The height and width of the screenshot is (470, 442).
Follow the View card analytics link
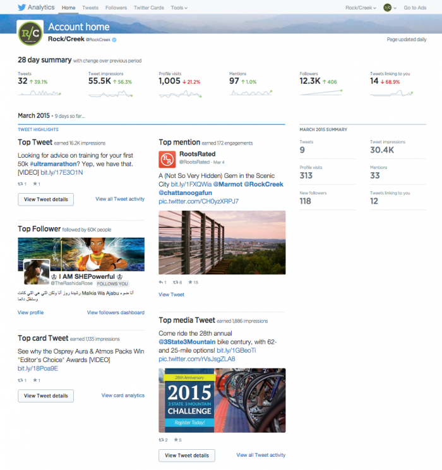click(122, 396)
